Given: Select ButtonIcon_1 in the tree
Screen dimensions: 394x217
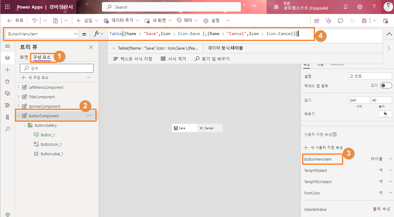Looking at the screenshot, I should click(x=51, y=145).
